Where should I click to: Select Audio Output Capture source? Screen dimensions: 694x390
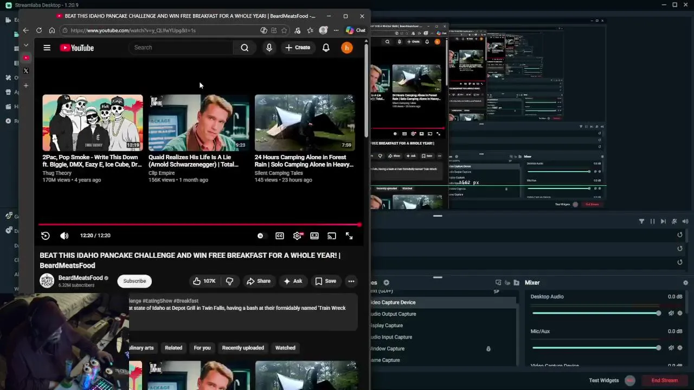(x=444, y=314)
